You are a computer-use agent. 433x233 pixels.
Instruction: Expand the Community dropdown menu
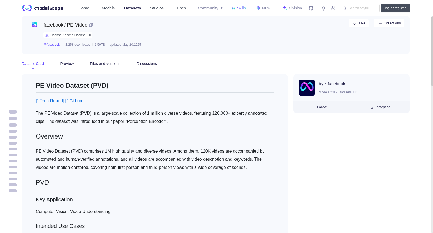210,8
